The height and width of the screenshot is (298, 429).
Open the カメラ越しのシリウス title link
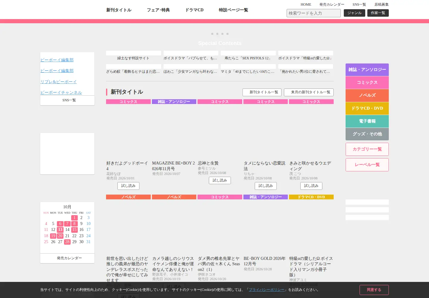coord(173,264)
